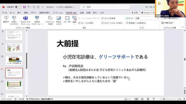The image size is (186, 104).
Task: Click Rehearse timings (リハーサル) icon
Action: [x=67, y=18]
